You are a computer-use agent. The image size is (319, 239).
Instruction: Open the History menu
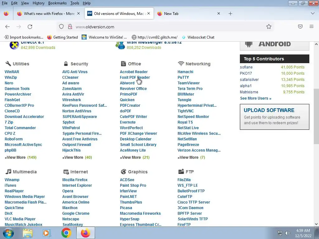[38, 3]
